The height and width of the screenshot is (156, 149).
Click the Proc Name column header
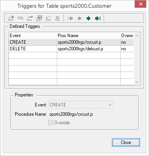coord(89,36)
